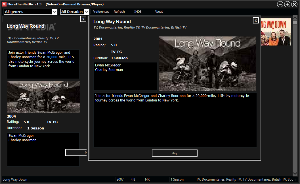Image resolution: width=300 pixels, height=184 pixels.
Task: Click the left panel genre list text
Action: (x=33, y=40)
